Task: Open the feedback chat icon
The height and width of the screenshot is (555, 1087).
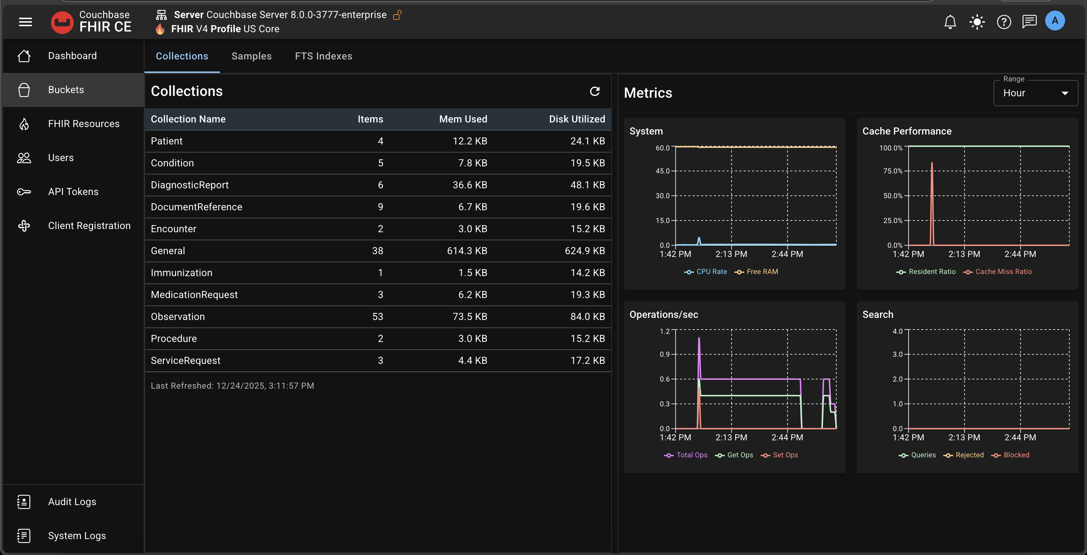Action: click(1029, 21)
